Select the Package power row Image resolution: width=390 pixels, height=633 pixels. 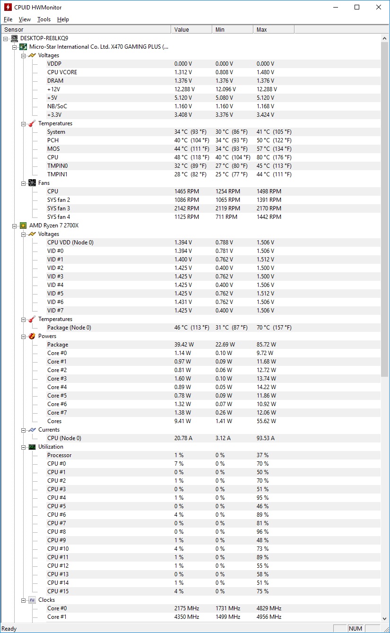pos(191,345)
